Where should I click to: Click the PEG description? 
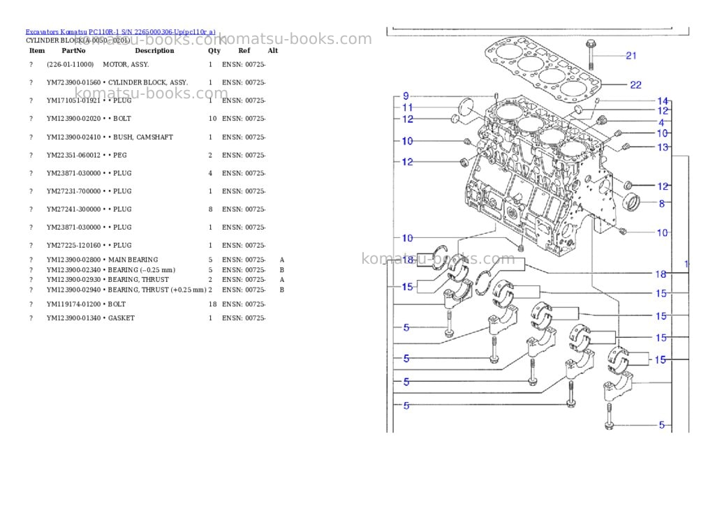[x=120, y=155]
